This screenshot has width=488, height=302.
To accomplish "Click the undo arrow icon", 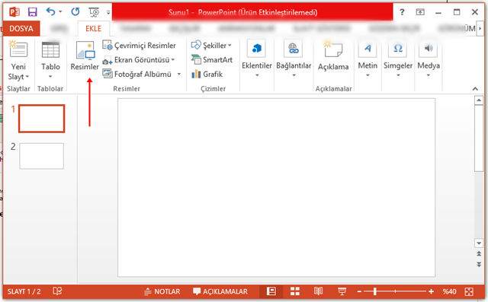I will 50,12.
